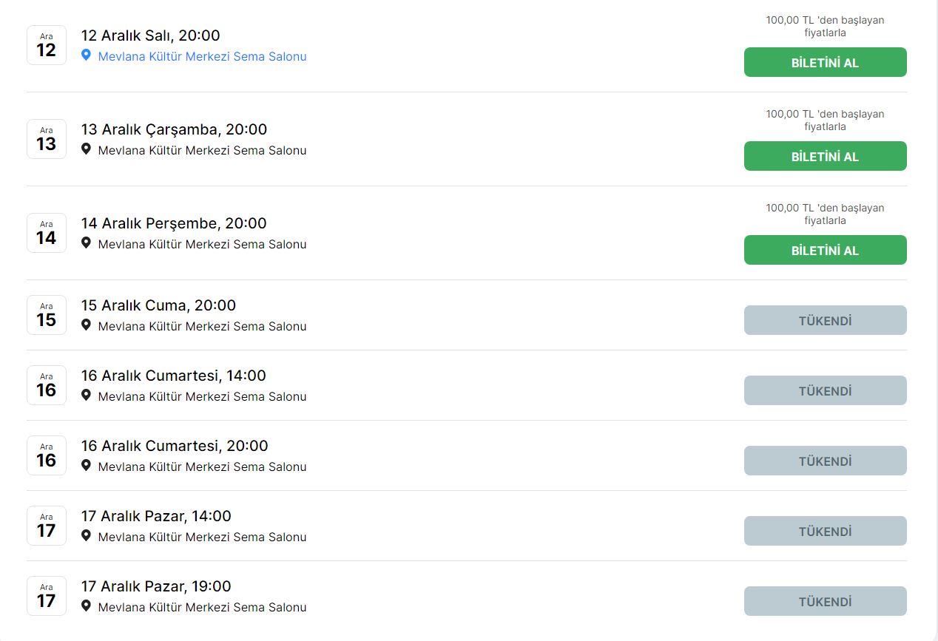Click TÜKENDİ for 17 Aralık Pazar 19:00

(x=825, y=602)
